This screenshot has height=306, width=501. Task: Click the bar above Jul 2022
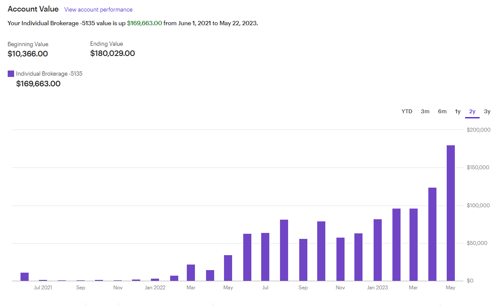(x=265, y=257)
